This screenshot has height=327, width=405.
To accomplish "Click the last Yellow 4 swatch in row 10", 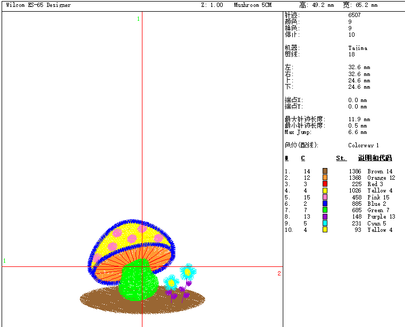I will pyautogui.click(x=325, y=230).
